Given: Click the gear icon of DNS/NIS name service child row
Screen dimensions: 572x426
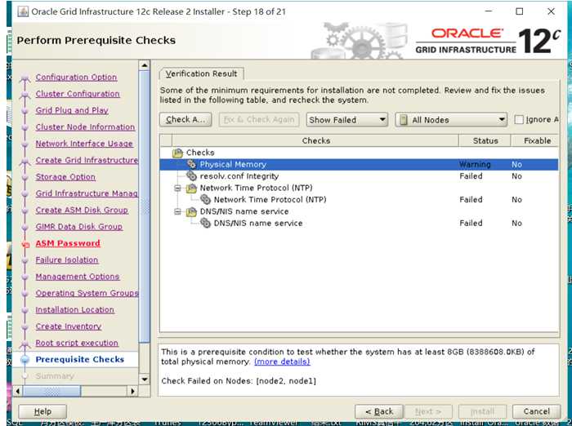Looking at the screenshot, I should coord(205,223).
